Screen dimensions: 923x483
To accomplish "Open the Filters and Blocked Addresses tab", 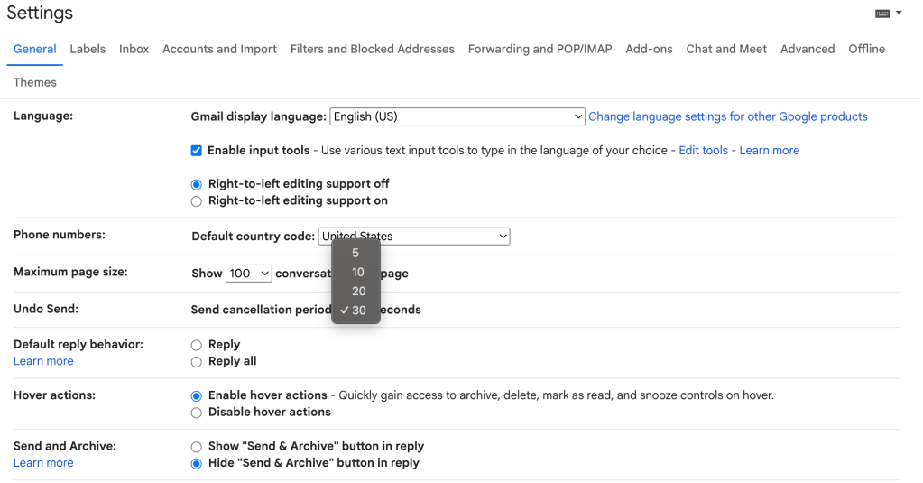I will click(372, 49).
